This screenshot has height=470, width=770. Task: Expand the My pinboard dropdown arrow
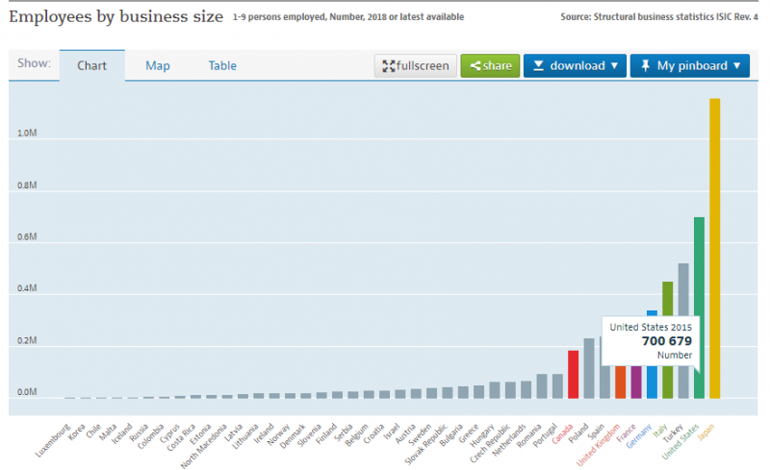pyautogui.click(x=736, y=66)
